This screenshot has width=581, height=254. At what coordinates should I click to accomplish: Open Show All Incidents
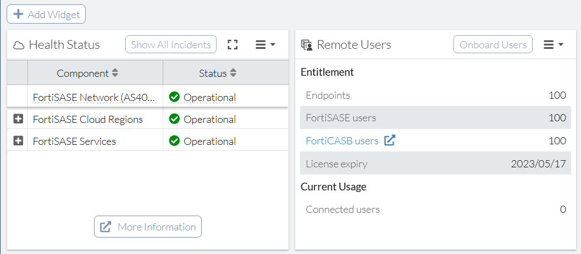pyautogui.click(x=171, y=45)
